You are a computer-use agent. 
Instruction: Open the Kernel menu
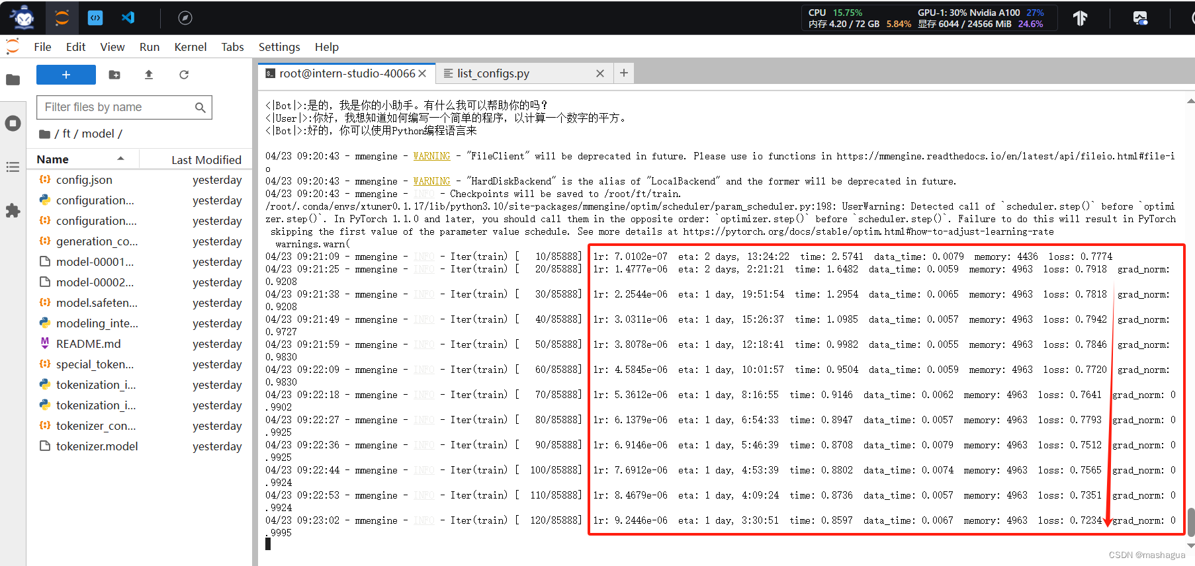[191, 47]
